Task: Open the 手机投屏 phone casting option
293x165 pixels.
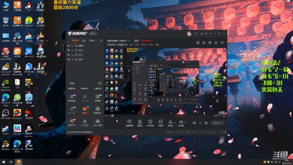Action: [150, 123]
